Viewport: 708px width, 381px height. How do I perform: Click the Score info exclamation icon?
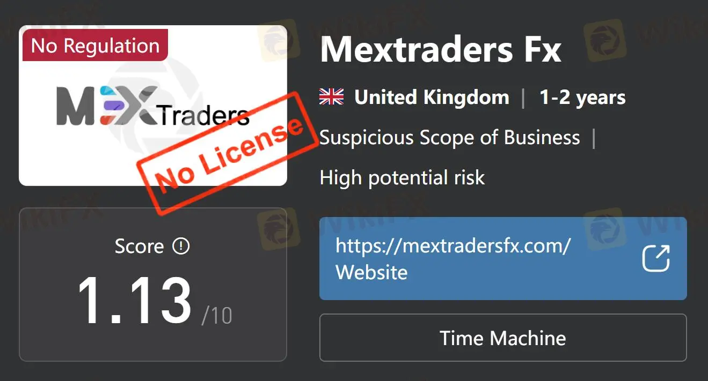pyautogui.click(x=181, y=246)
